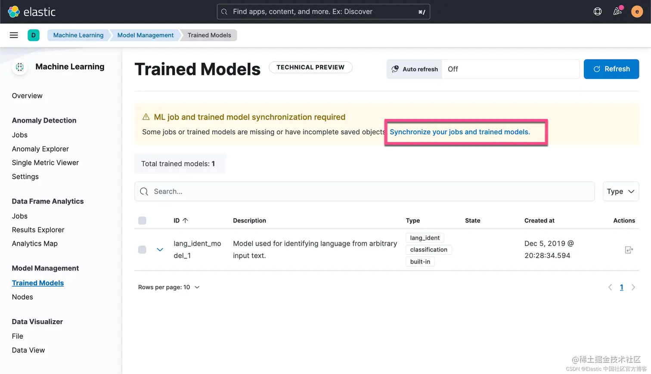Click the search magnifier in the global search bar
651x374 pixels.
[224, 12]
